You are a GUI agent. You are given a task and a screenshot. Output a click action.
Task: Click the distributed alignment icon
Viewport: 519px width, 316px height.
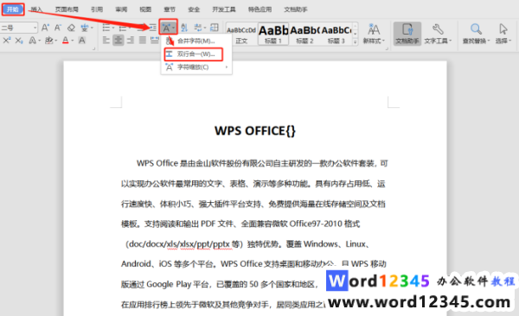(x=154, y=41)
